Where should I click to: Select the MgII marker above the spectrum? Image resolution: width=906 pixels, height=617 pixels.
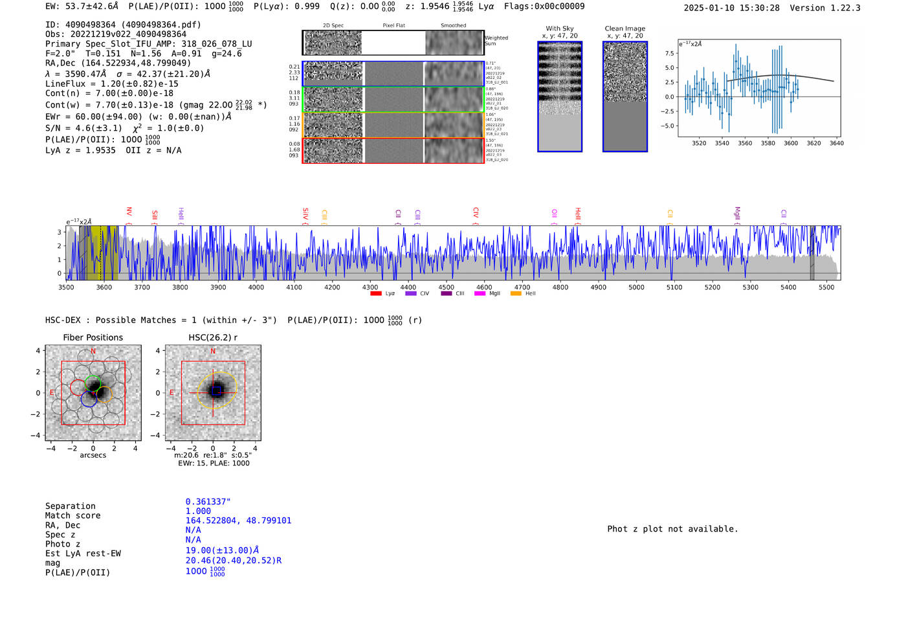[x=736, y=214]
